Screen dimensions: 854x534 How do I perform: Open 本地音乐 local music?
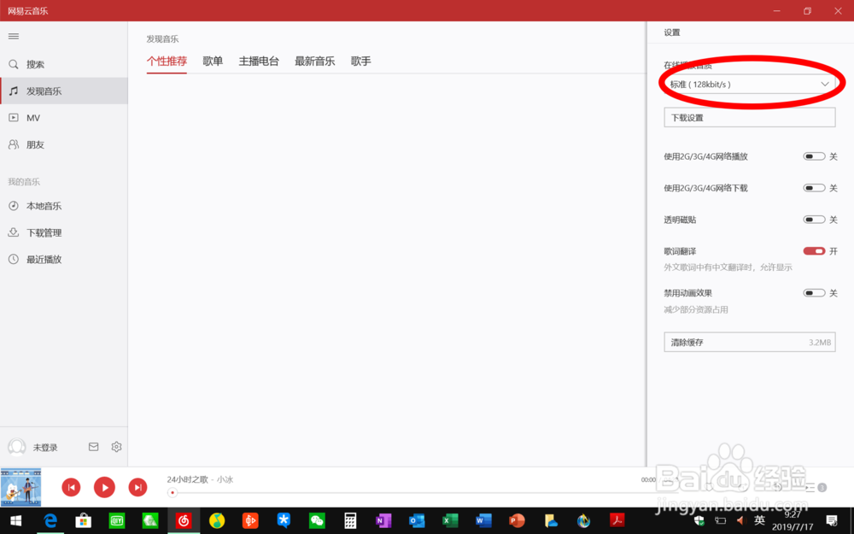click(64, 206)
